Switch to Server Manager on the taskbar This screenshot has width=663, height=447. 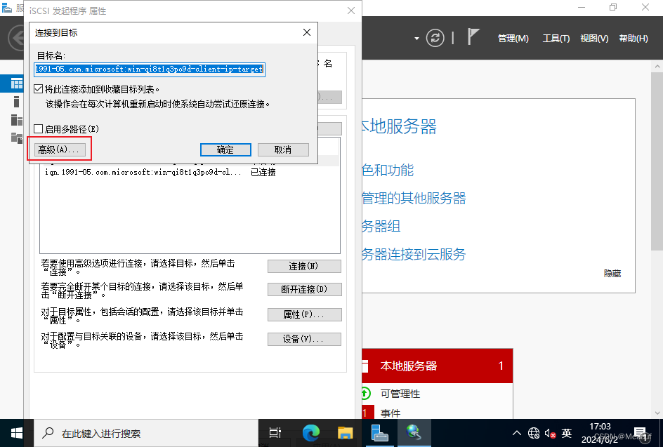pos(379,433)
